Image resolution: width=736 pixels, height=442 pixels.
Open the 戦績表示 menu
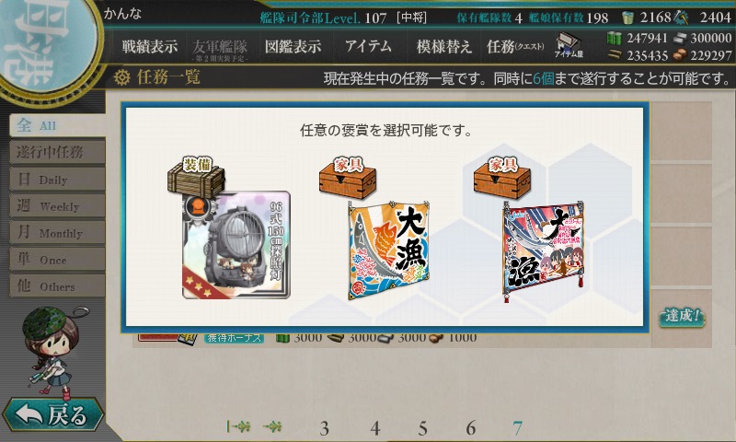point(150,46)
